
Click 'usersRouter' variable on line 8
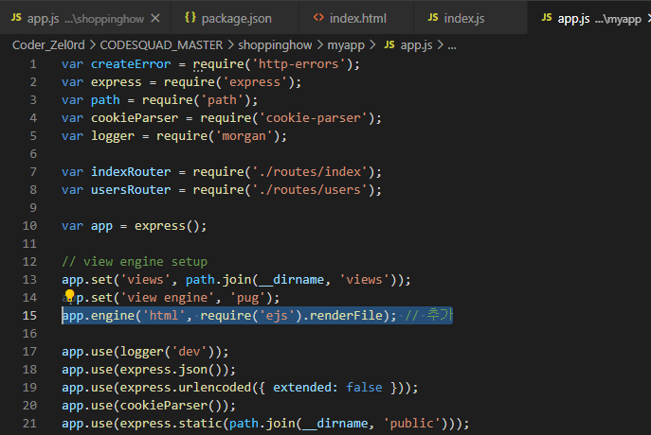[x=131, y=190]
